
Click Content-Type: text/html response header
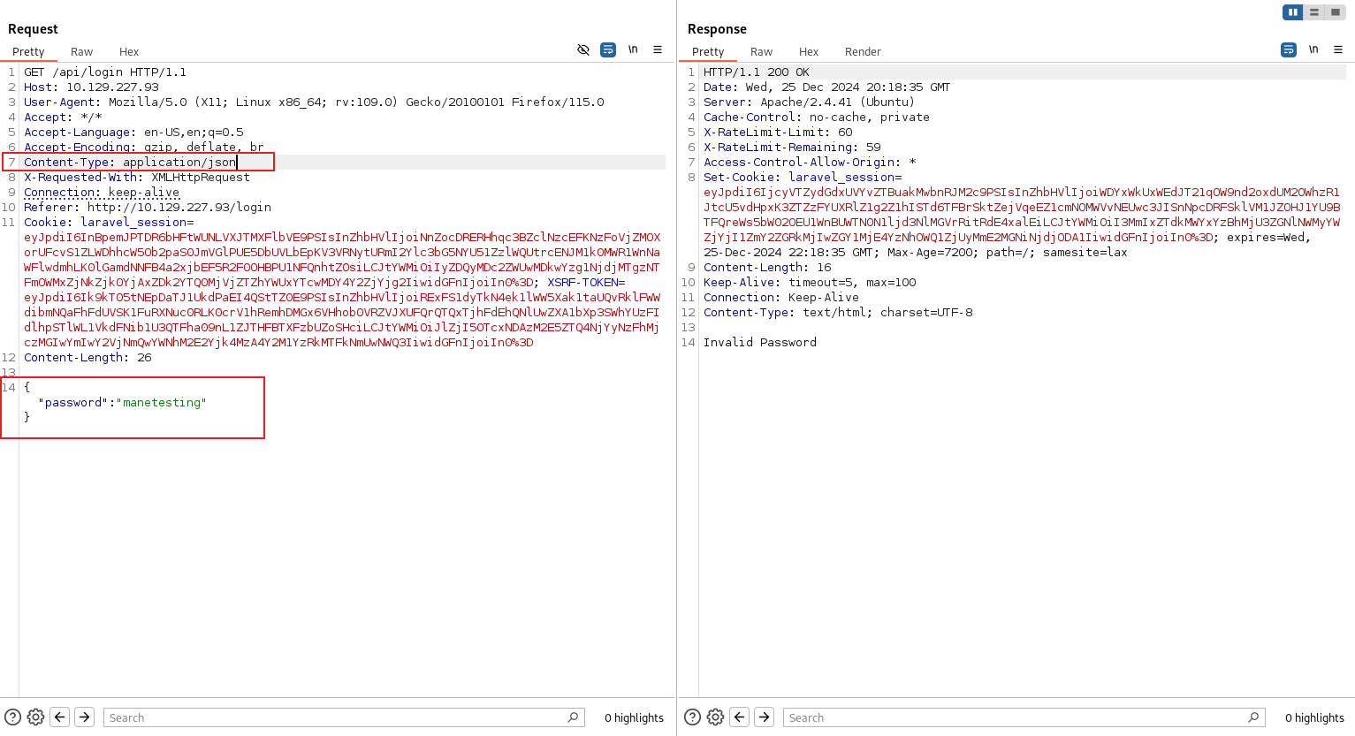(838, 313)
